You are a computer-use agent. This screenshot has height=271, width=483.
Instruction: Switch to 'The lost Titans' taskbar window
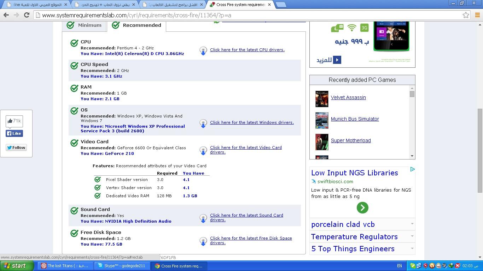click(x=65, y=266)
